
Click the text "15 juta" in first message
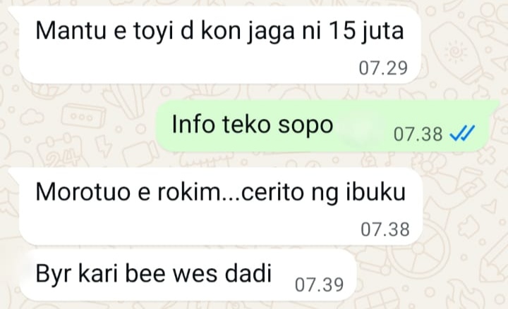(x=365, y=32)
